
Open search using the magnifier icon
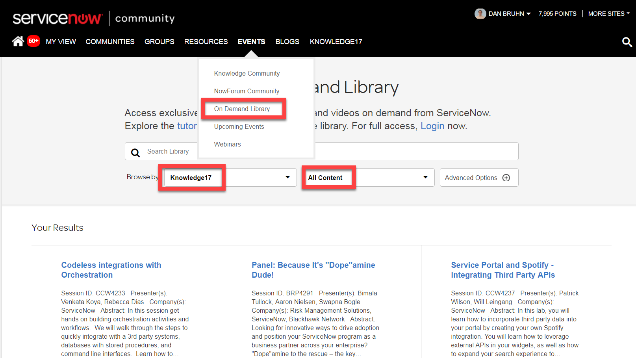click(627, 42)
